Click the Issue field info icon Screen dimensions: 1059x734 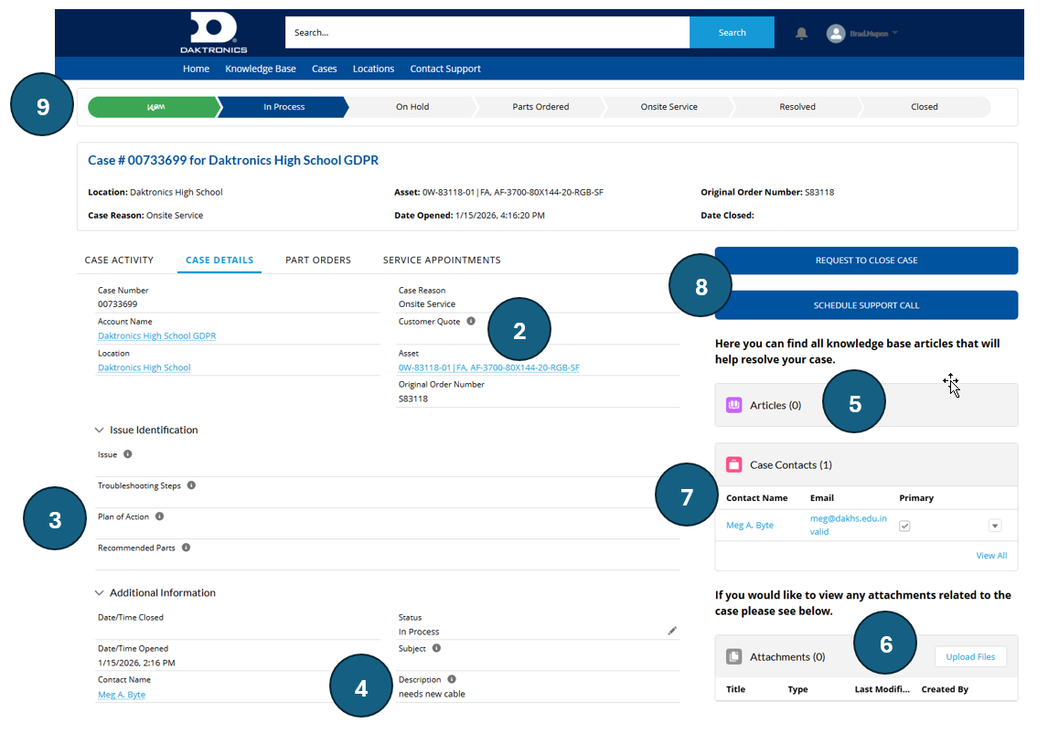[128, 454]
